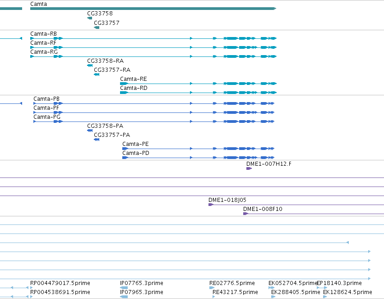This screenshot has height=299, width=384.
Task: Click the RP004479017.5prime EST label
Action: pyautogui.click(x=60, y=283)
